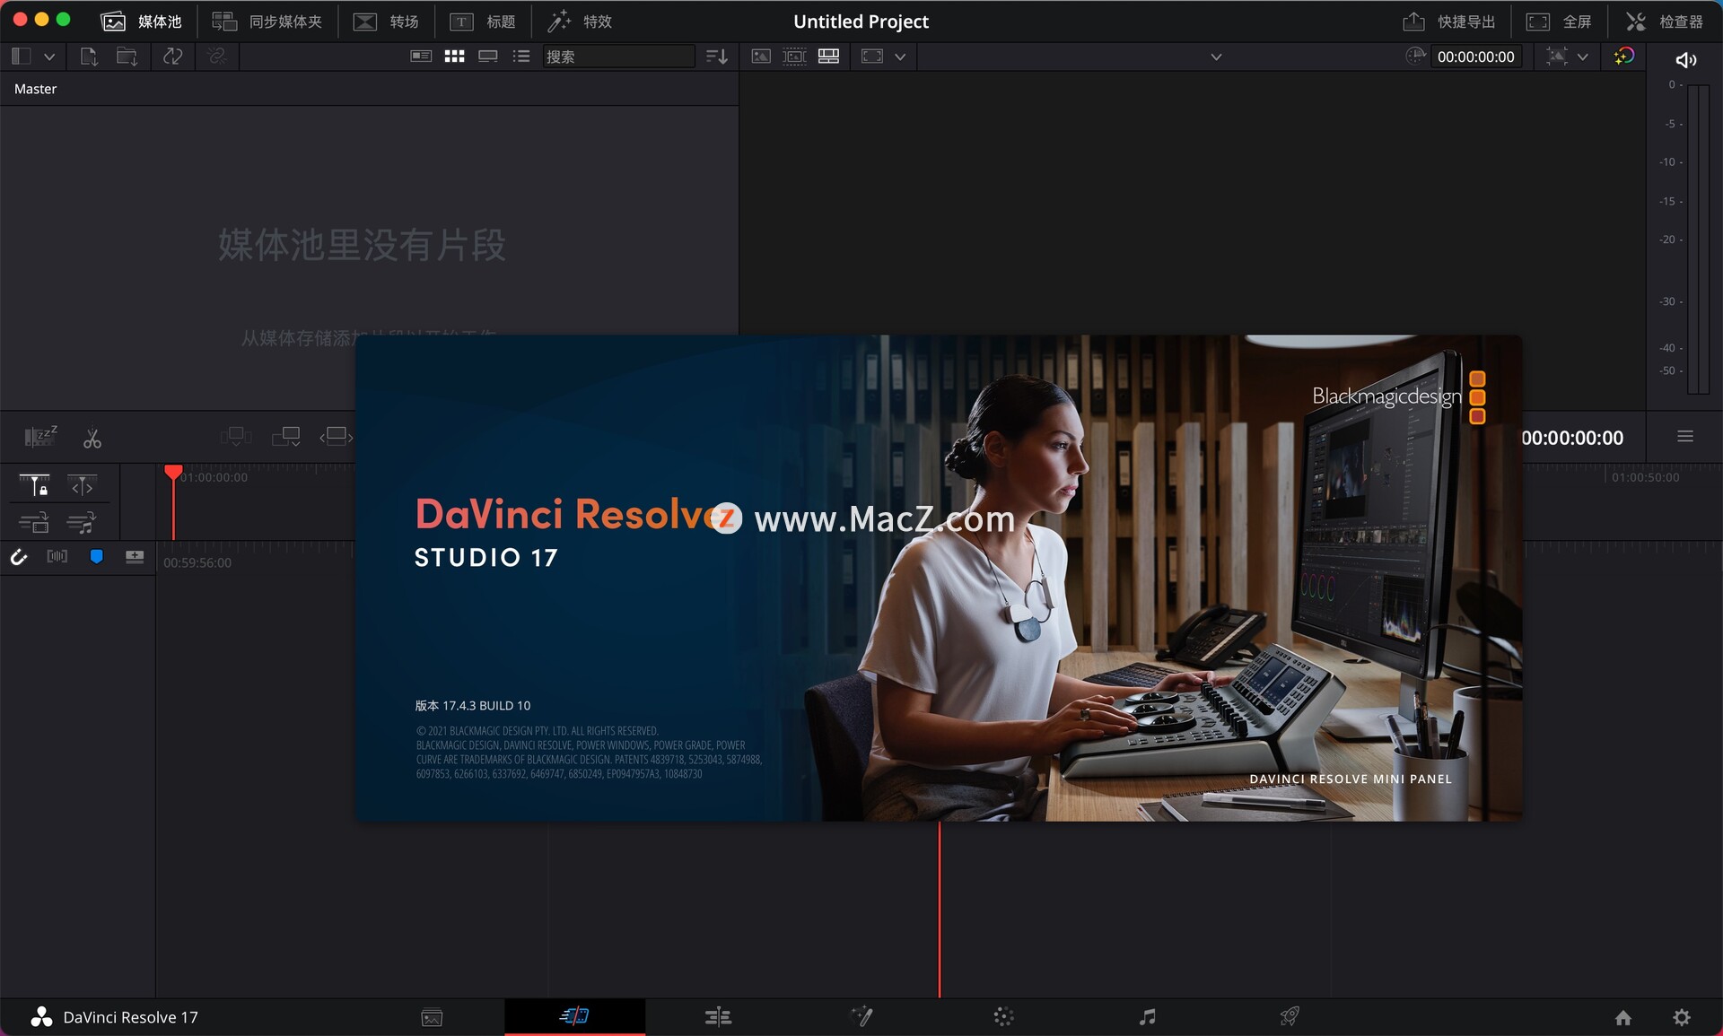
Task: Click the 搜索 search input field
Action: click(618, 57)
